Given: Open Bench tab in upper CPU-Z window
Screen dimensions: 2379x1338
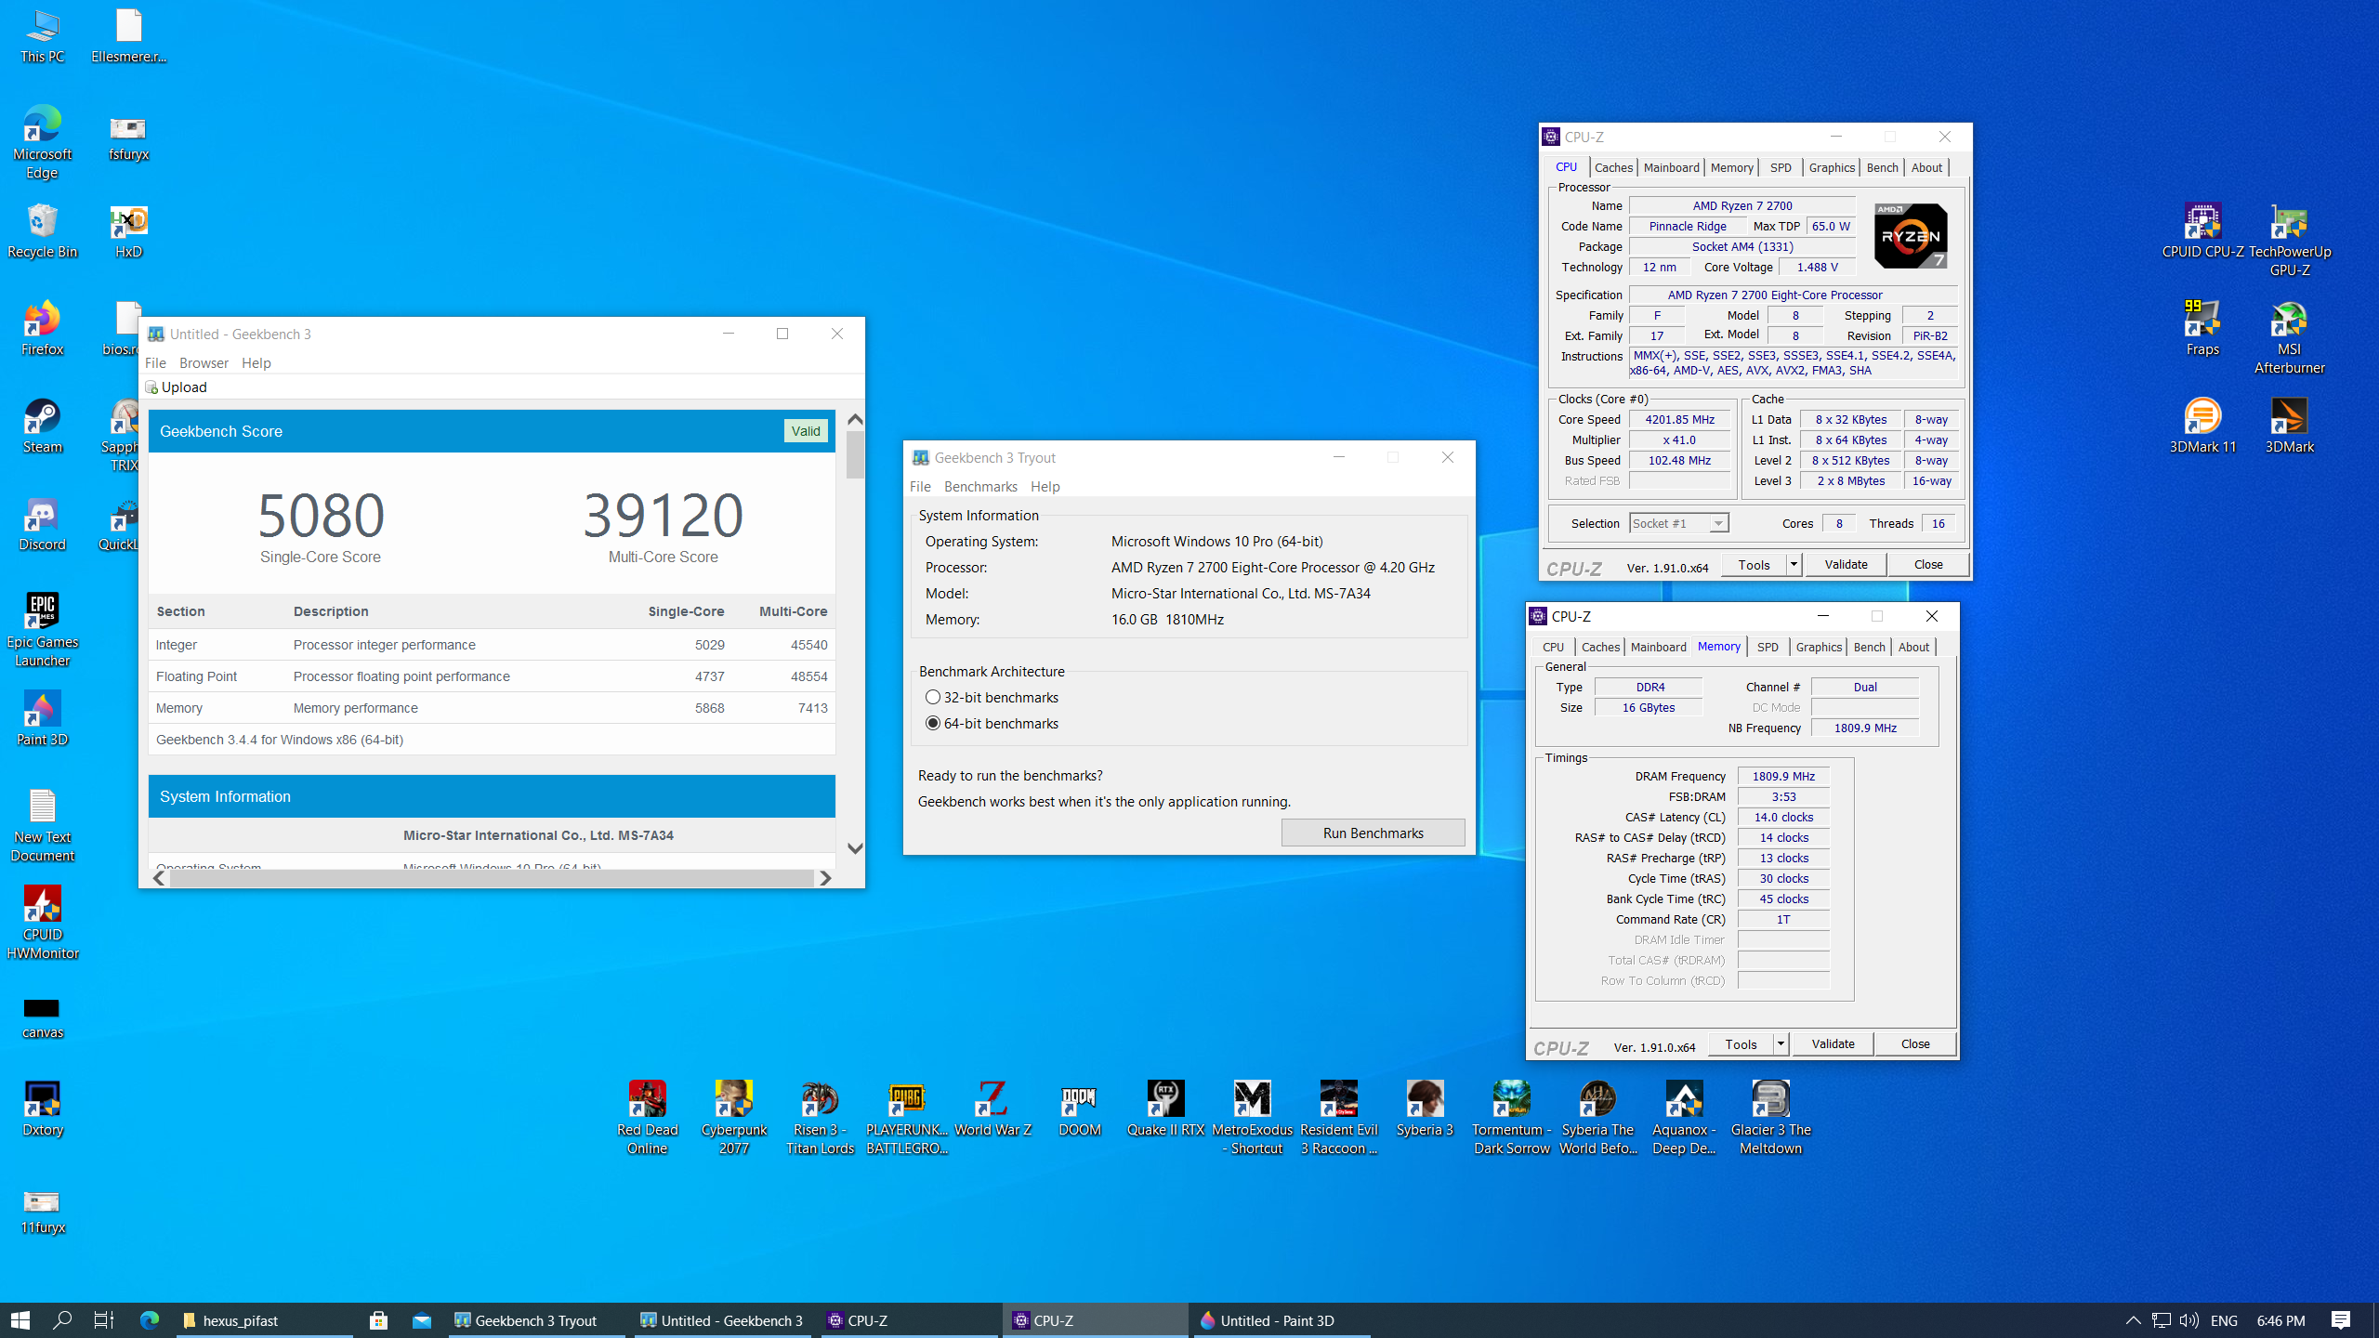Looking at the screenshot, I should point(1882,167).
